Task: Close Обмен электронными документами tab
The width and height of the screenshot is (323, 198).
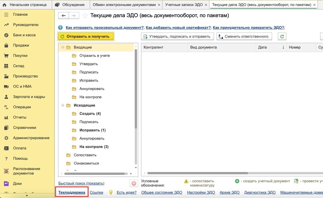Action: tap(159, 5)
